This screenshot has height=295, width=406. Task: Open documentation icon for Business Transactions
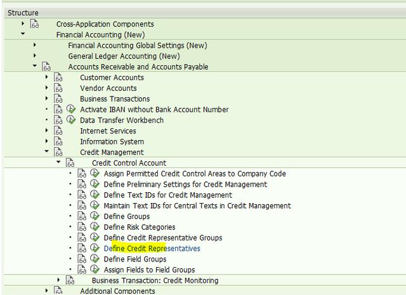pos(58,99)
